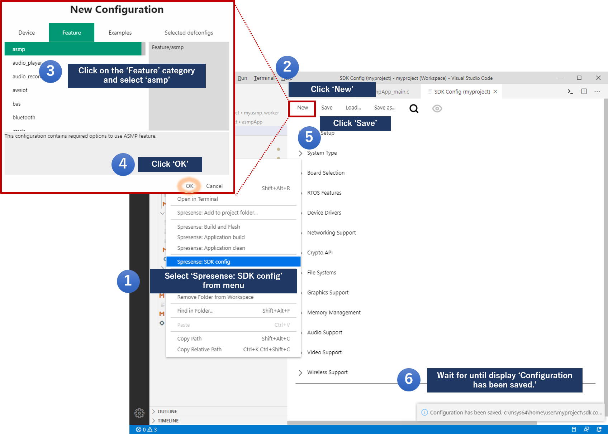Expand the OUTLINE panel
The width and height of the screenshot is (608, 434).
[167, 411]
